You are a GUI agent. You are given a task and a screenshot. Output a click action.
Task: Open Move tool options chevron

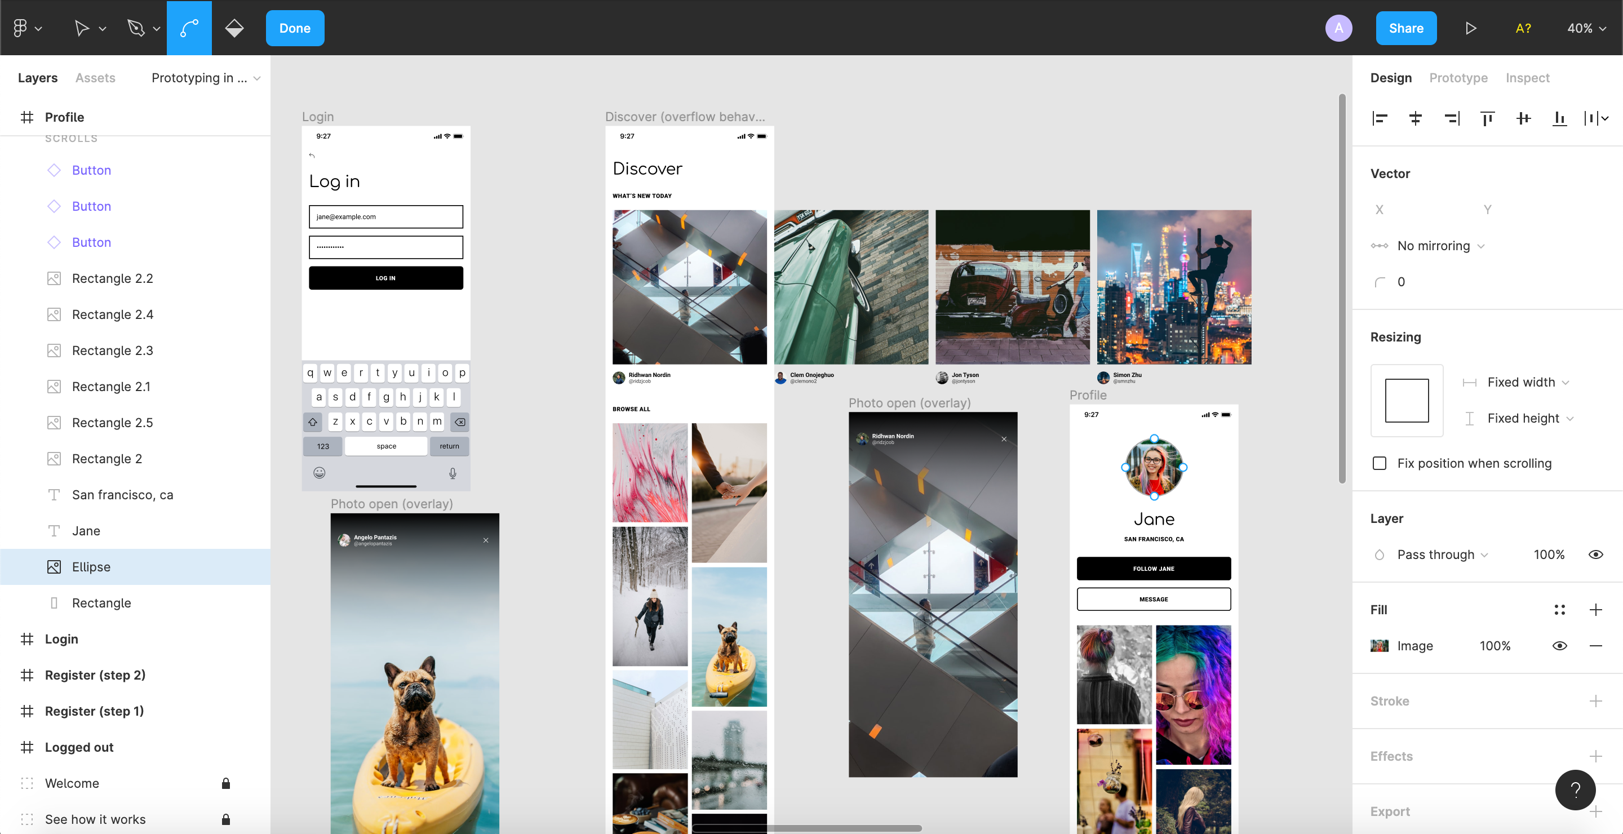point(103,28)
